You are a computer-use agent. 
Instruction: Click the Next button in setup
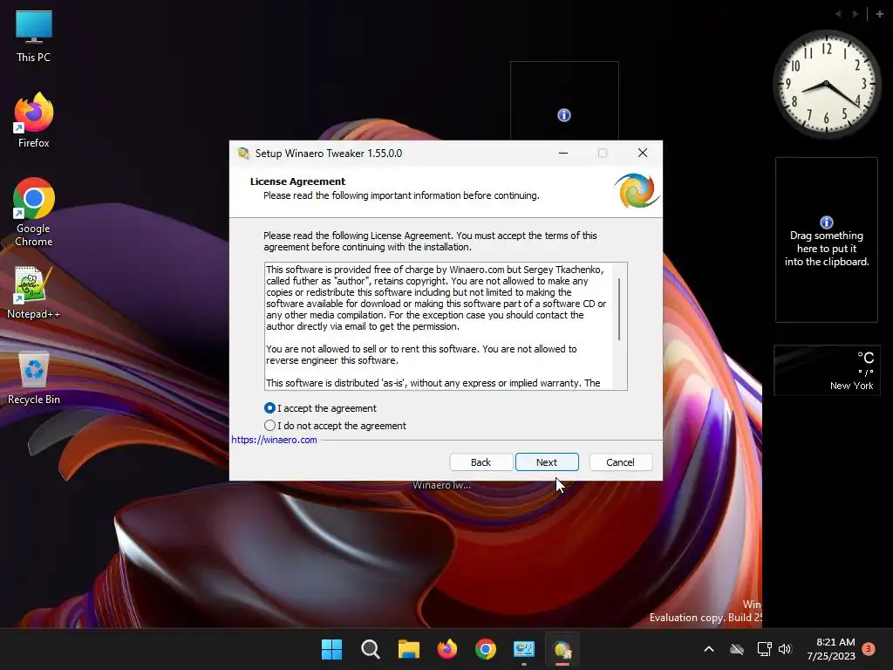[x=547, y=462]
